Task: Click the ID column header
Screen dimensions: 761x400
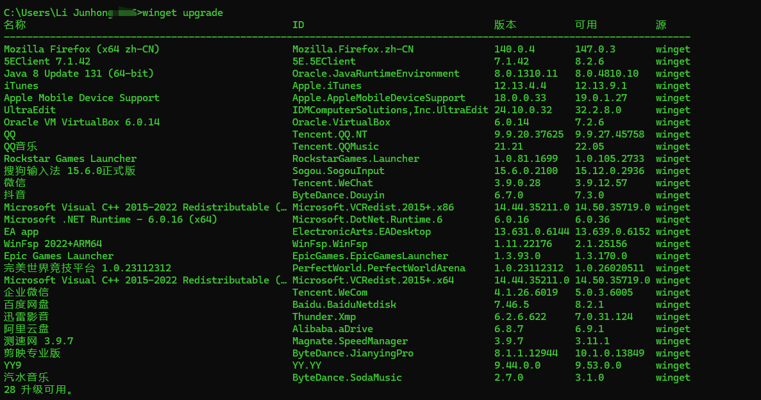Action: pyautogui.click(x=298, y=25)
